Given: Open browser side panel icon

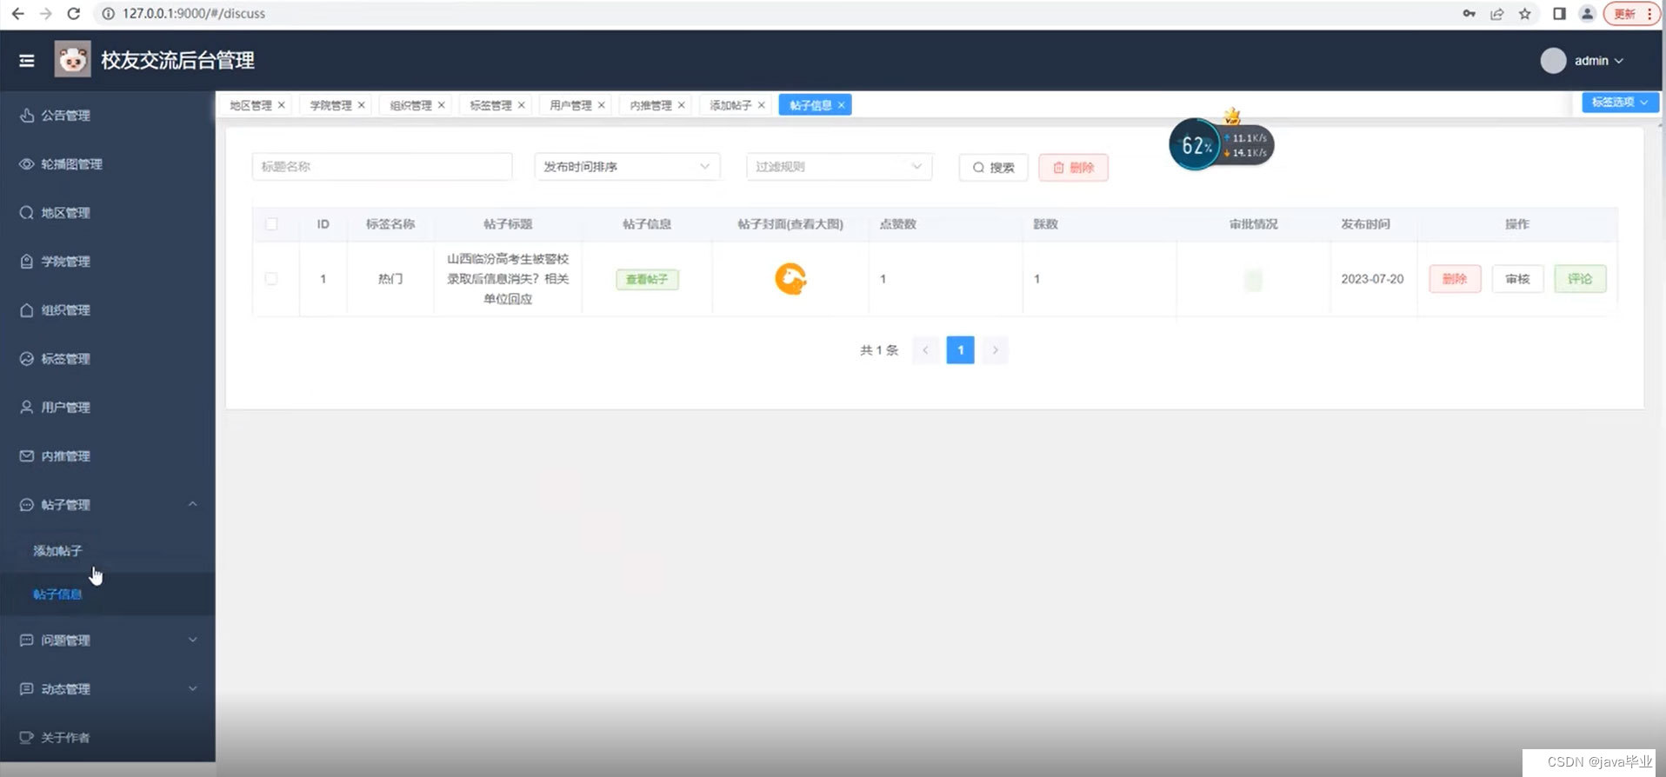Looking at the screenshot, I should 1559,14.
